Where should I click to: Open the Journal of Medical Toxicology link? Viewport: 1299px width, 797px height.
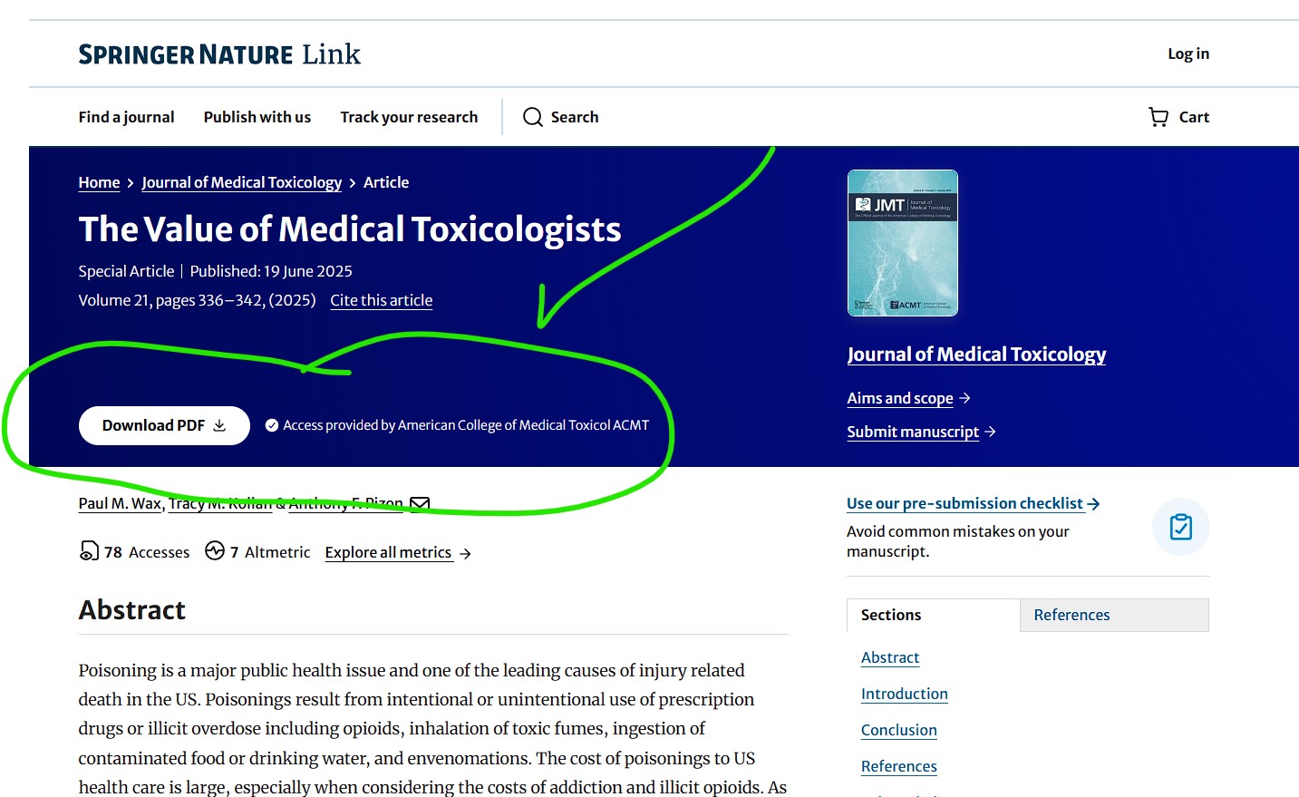tap(976, 354)
